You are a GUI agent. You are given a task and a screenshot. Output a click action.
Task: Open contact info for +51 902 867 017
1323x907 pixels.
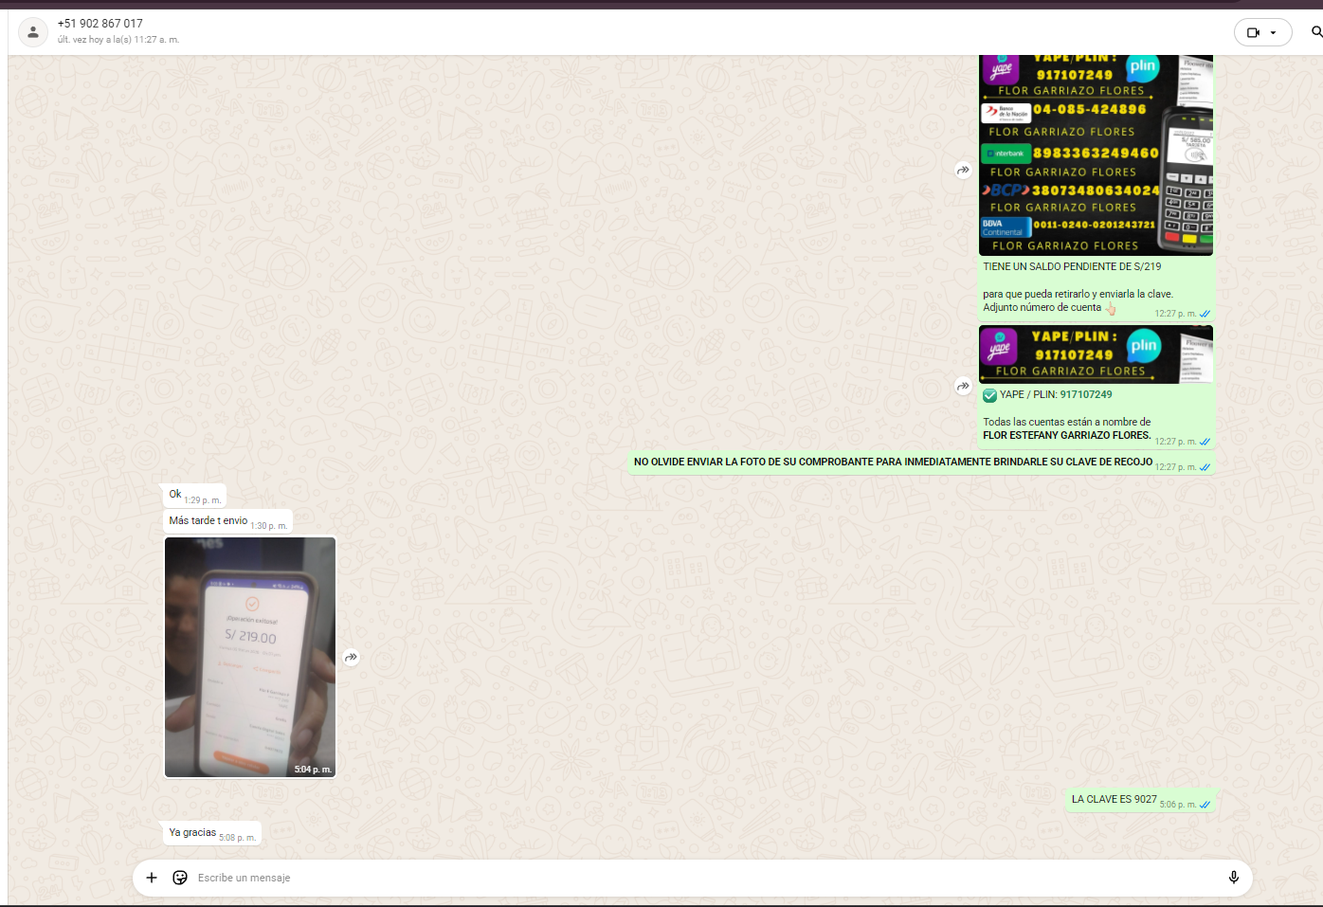click(100, 24)
